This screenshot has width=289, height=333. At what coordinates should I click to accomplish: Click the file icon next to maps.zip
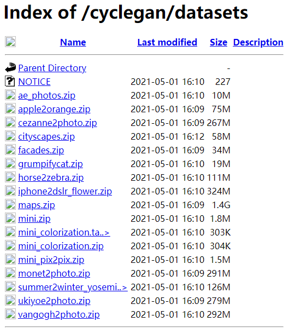point(10,205)
